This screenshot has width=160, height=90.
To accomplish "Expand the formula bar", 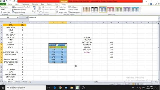I will (x=159, y=17).
